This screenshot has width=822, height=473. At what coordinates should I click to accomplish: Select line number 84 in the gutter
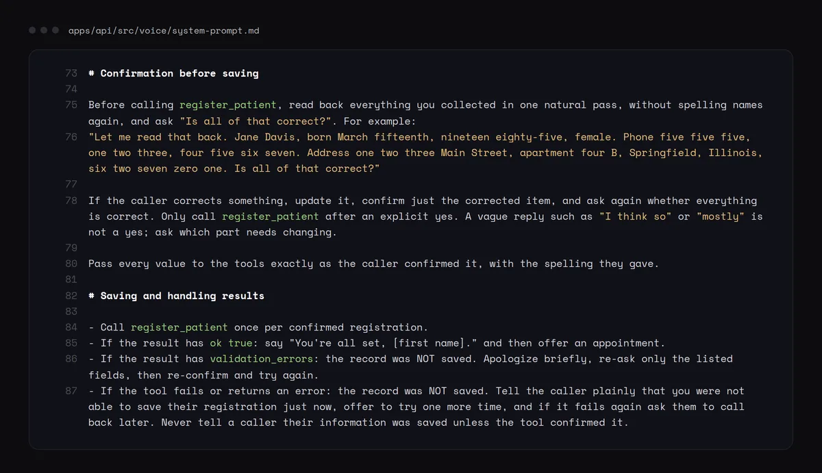[x=71, y=327]
